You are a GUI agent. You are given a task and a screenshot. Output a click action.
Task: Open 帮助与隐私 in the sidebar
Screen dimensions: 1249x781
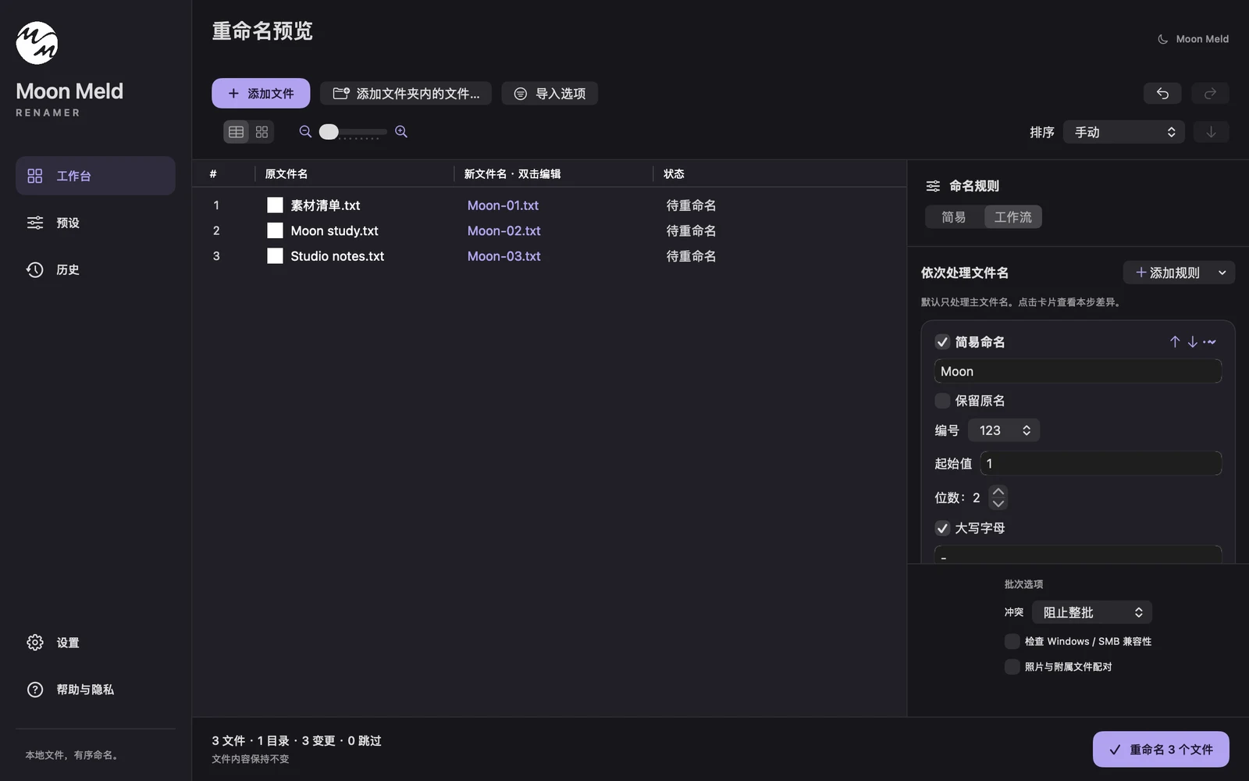95,690
